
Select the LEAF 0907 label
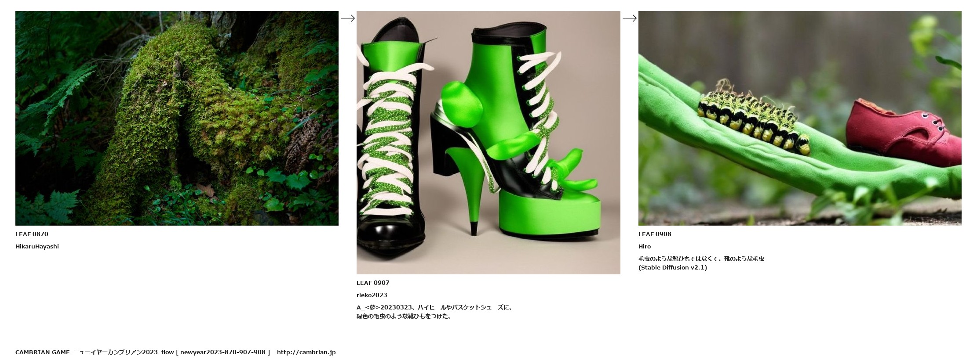tap(373, 283)
